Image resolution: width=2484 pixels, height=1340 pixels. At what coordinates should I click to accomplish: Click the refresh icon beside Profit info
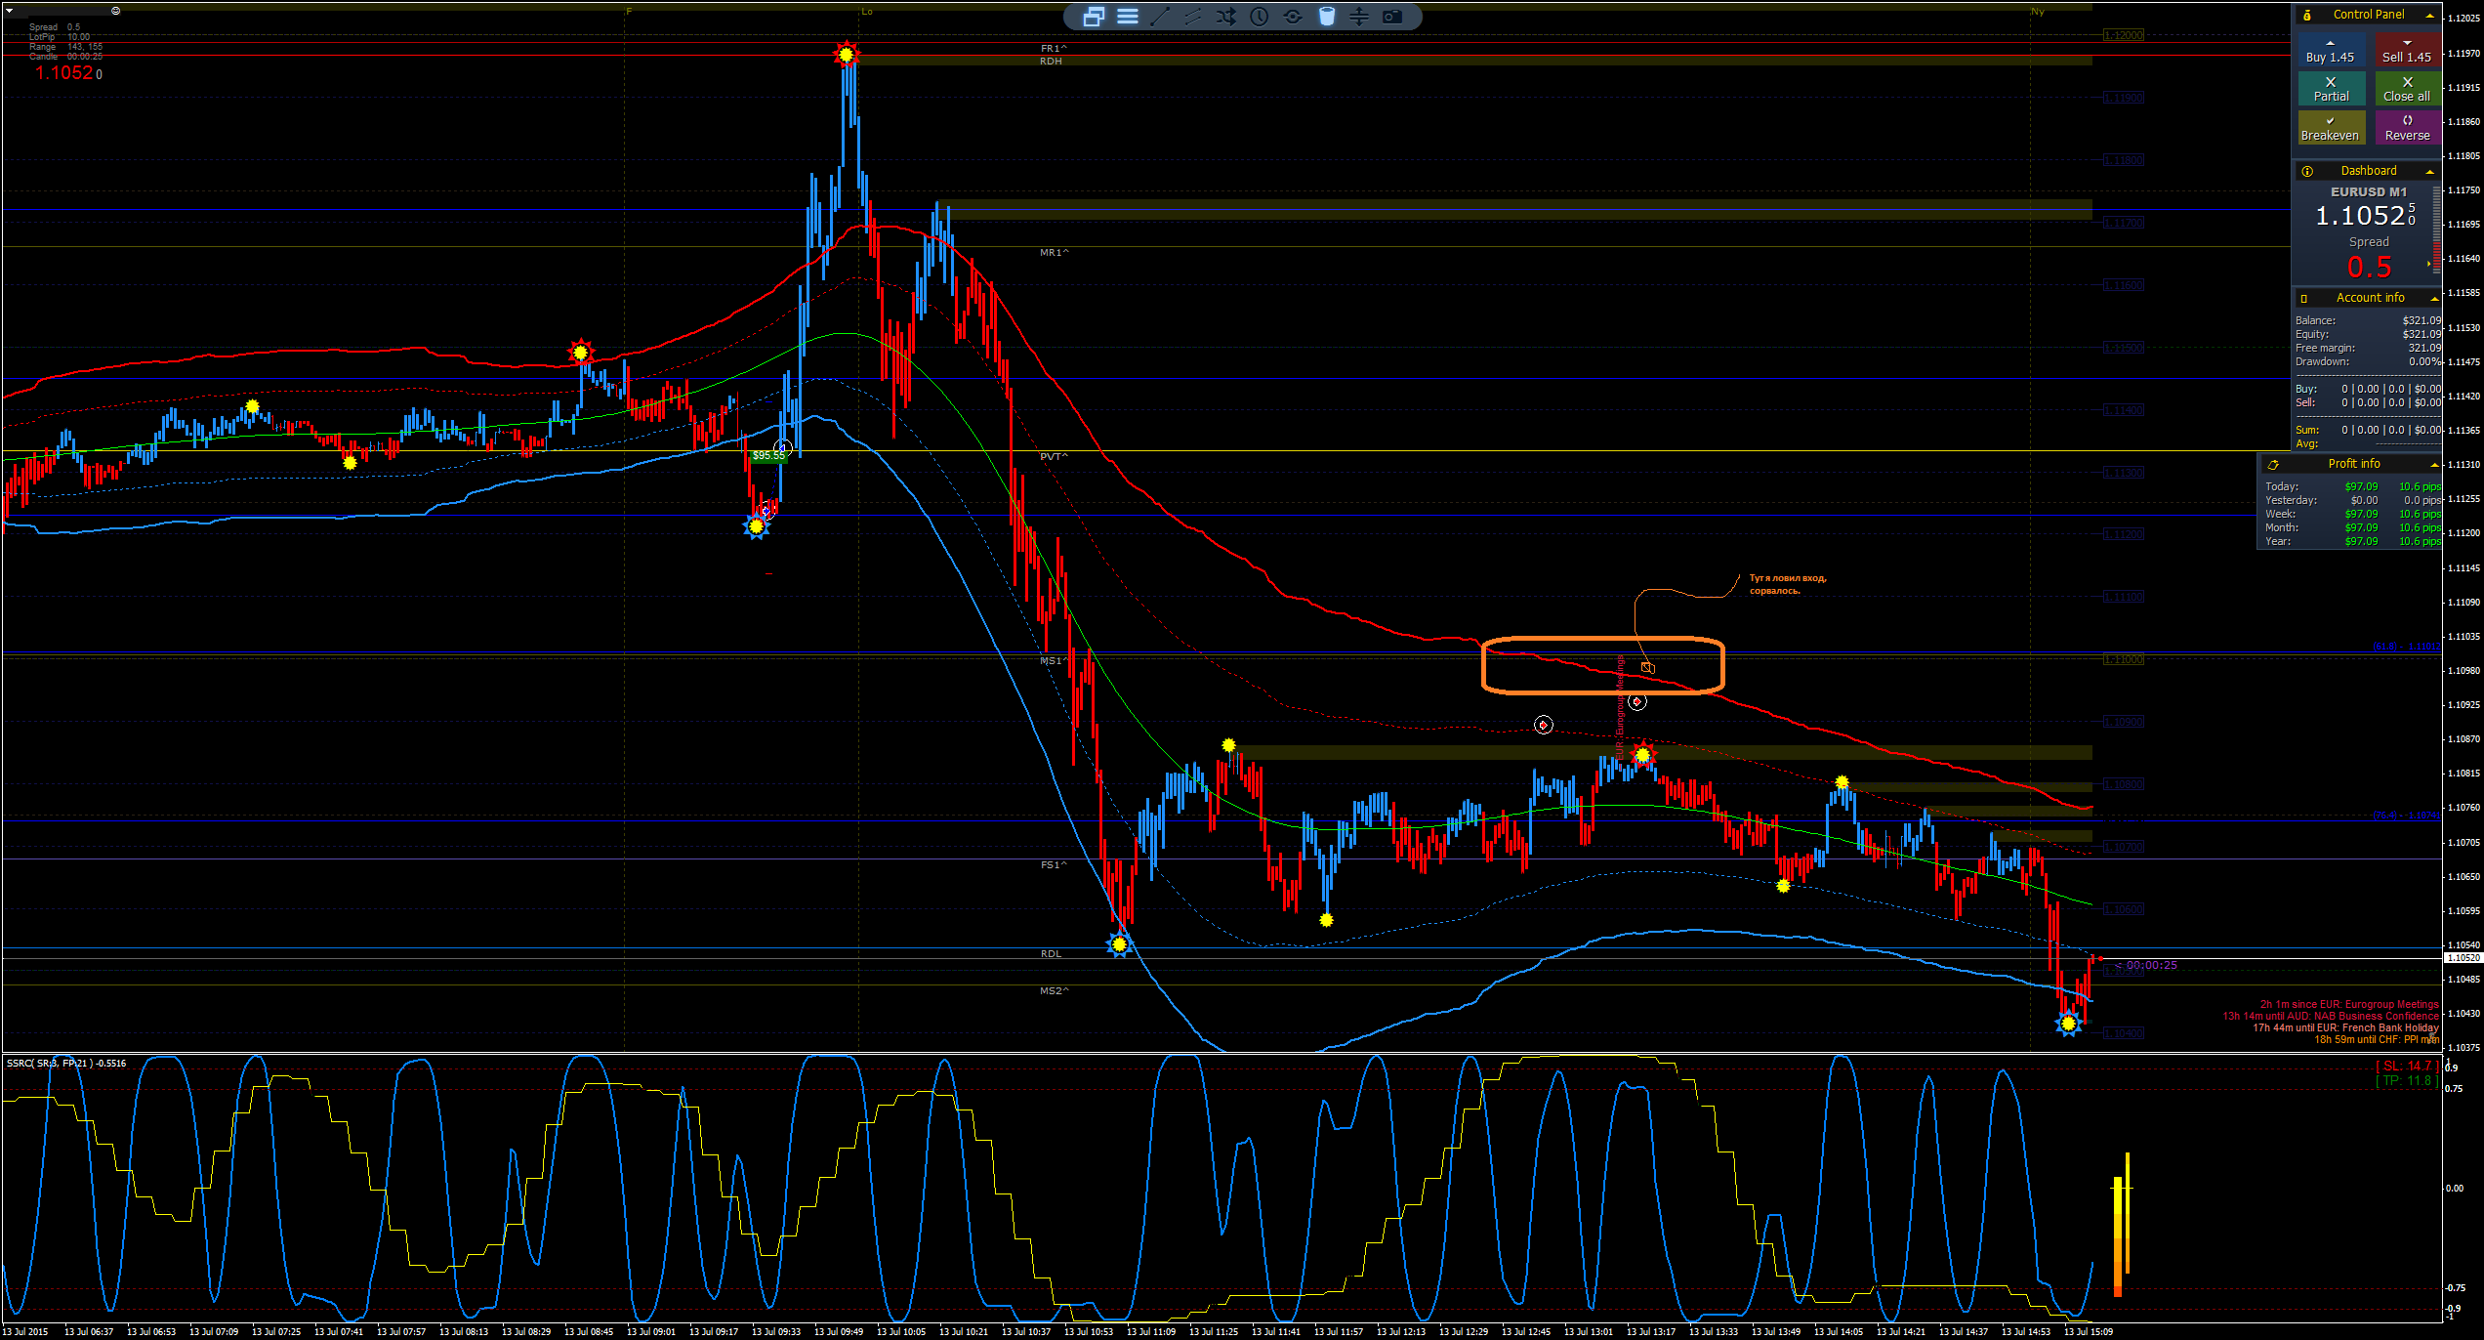pos(2273,464)
